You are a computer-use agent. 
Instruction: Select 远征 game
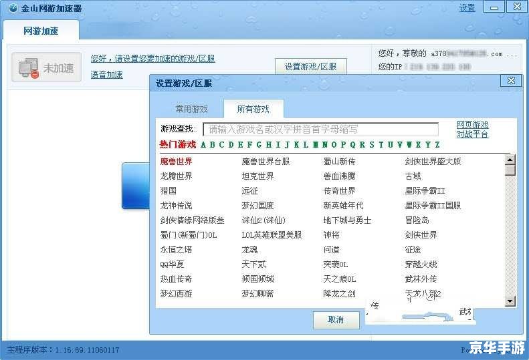click(x=249, y=191)
